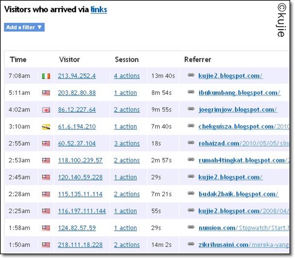Open visitor IP 213.94.252.4
Image resolution: width=295 pixels, height=259 pixels.
77,76
